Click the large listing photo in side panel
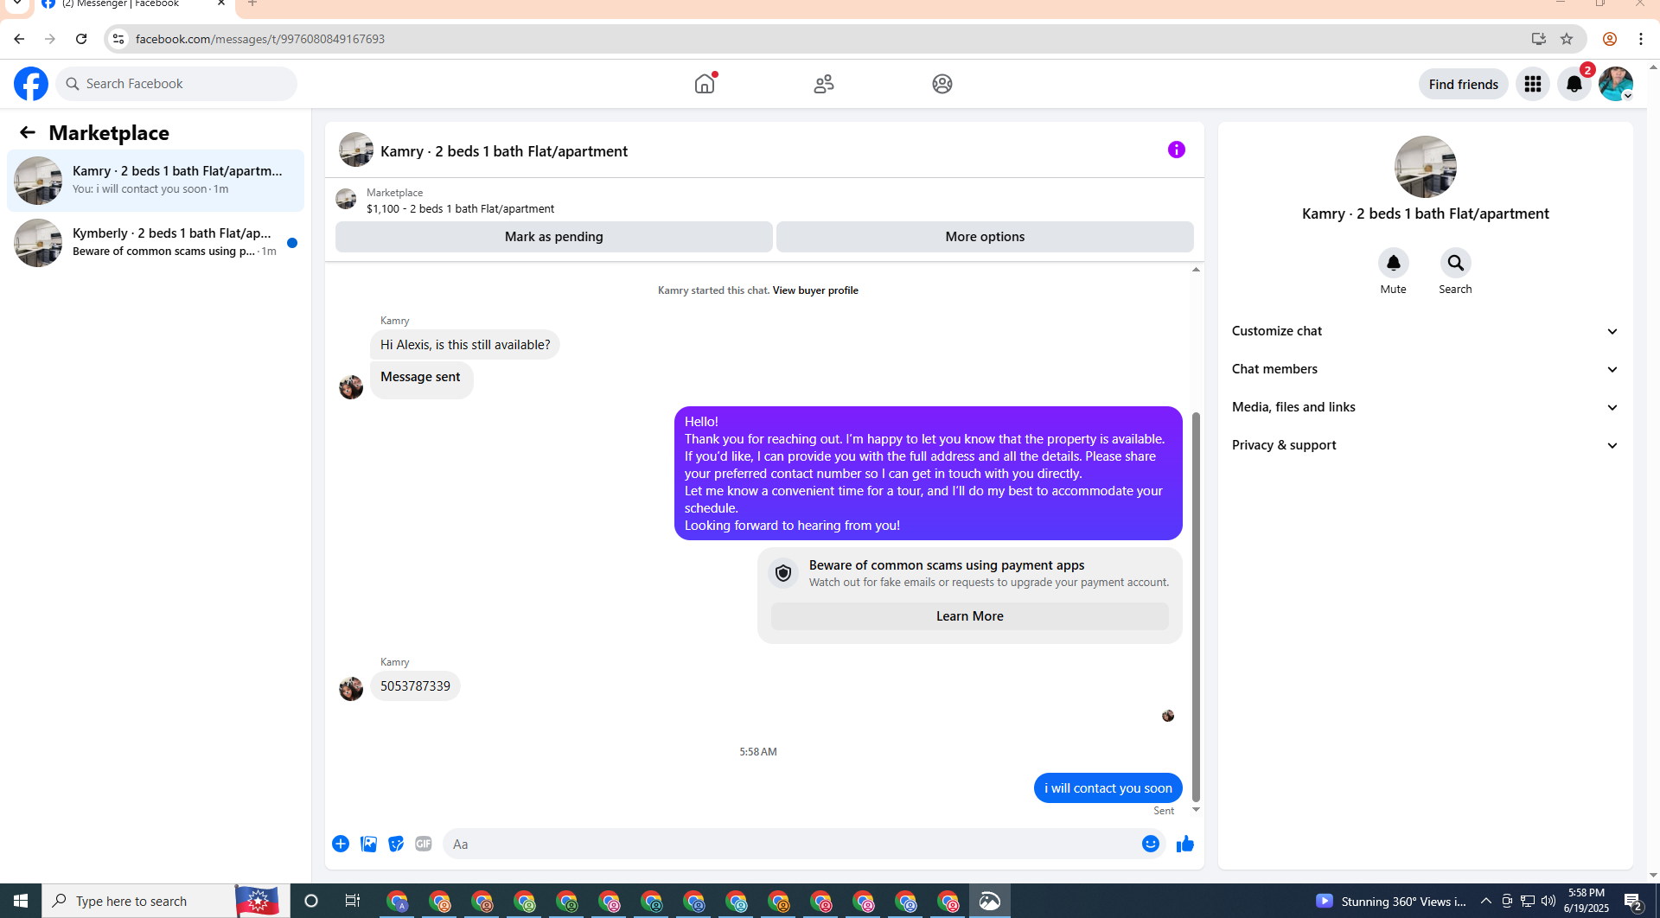Image resolution: width=1660 pixels, height=918 pixels. 1426,167
